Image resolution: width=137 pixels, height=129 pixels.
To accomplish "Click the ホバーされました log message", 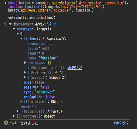I will tap(24, 123).
